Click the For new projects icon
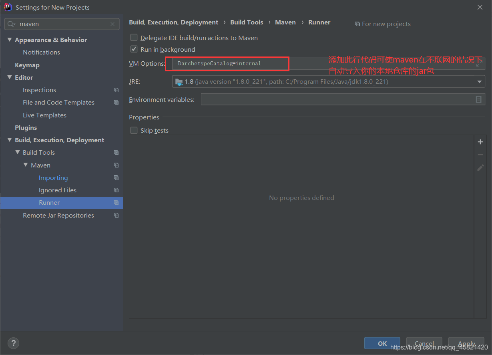Viewport: 492px width, 355px height. (x=357, y=24)
